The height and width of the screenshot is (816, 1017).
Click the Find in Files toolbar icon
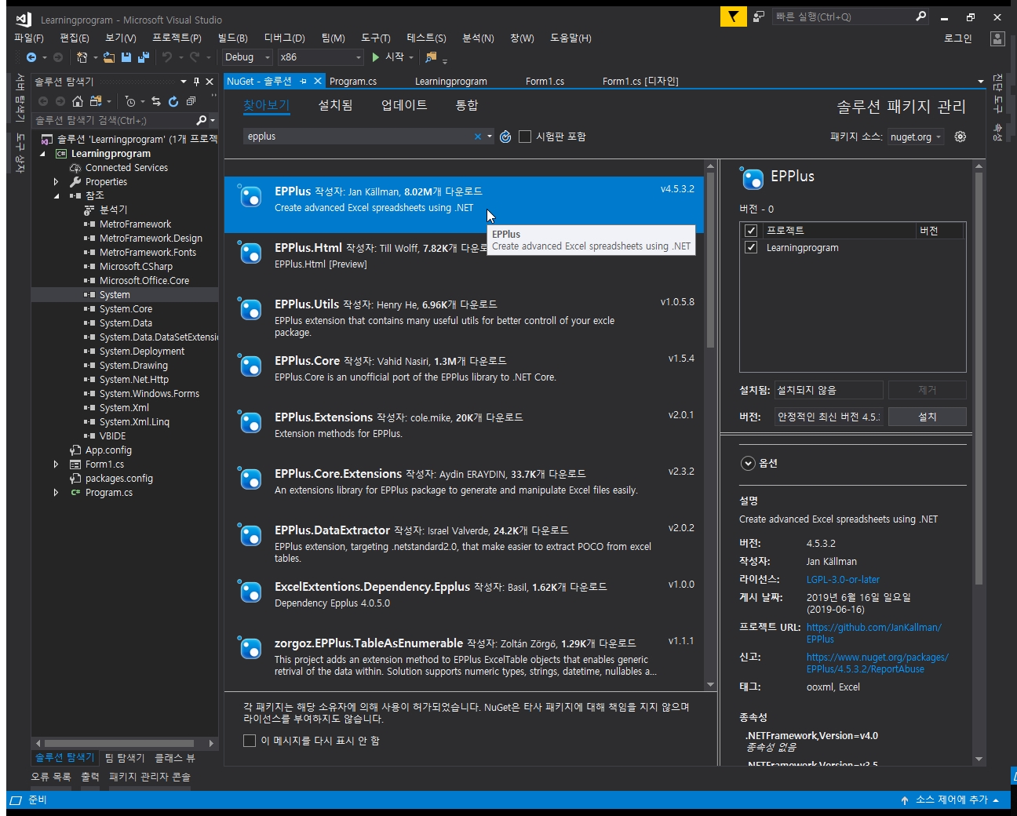tap(431, 57)
